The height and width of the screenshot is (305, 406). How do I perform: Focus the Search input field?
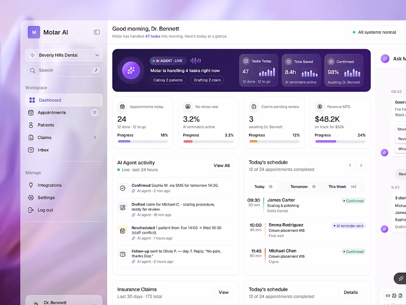pyautogui.click(x=64, y=70)
